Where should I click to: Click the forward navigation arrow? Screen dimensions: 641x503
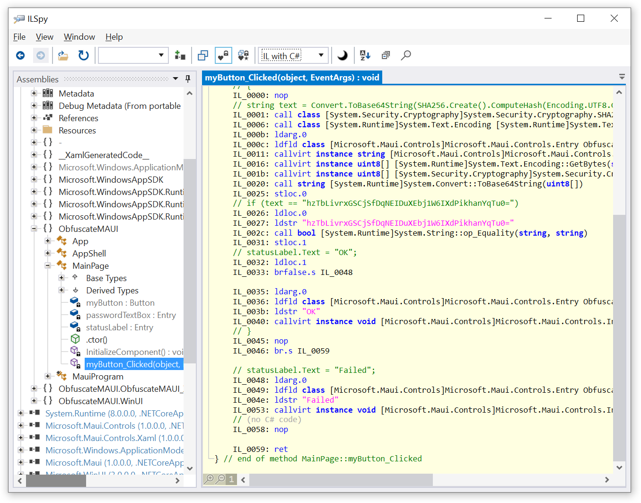pyautogui.click(x=41, y=55)
